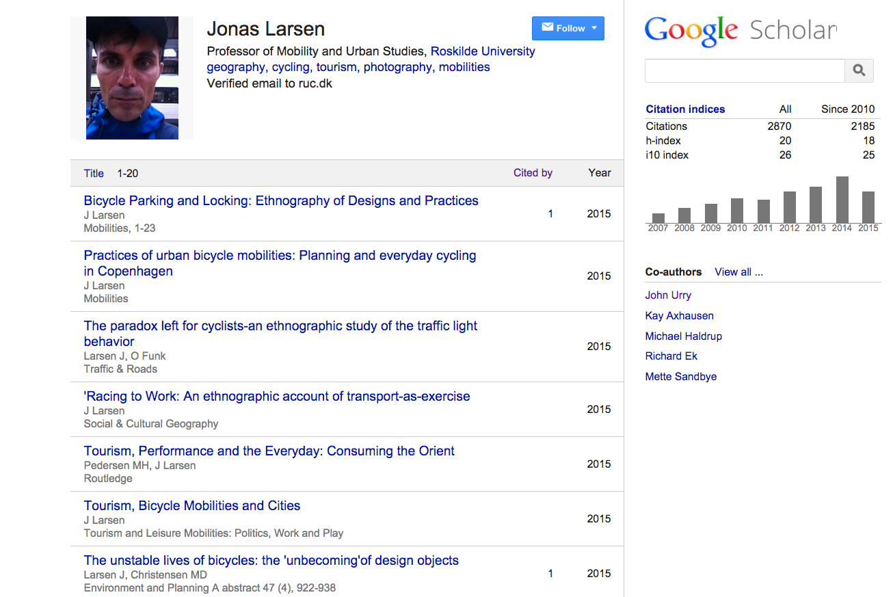Open the Citation indices link
This screenshot has width=893, height=597.
685,109
